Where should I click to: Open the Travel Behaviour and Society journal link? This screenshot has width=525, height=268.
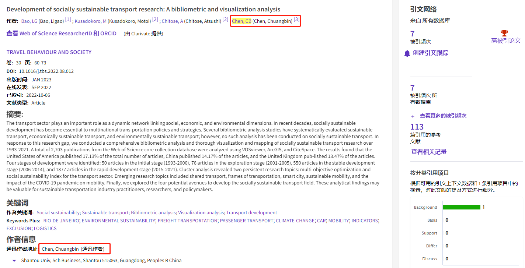point(49,52)
